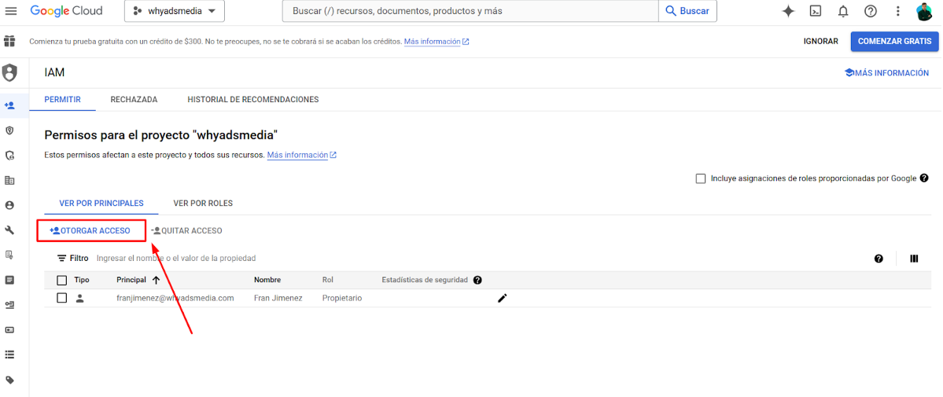
Task: Check the Google-provided role assignments box
Action: [701, 178]
